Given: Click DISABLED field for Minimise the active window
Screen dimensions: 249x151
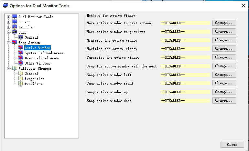Looking at the screenshot, I should [185, 40].
